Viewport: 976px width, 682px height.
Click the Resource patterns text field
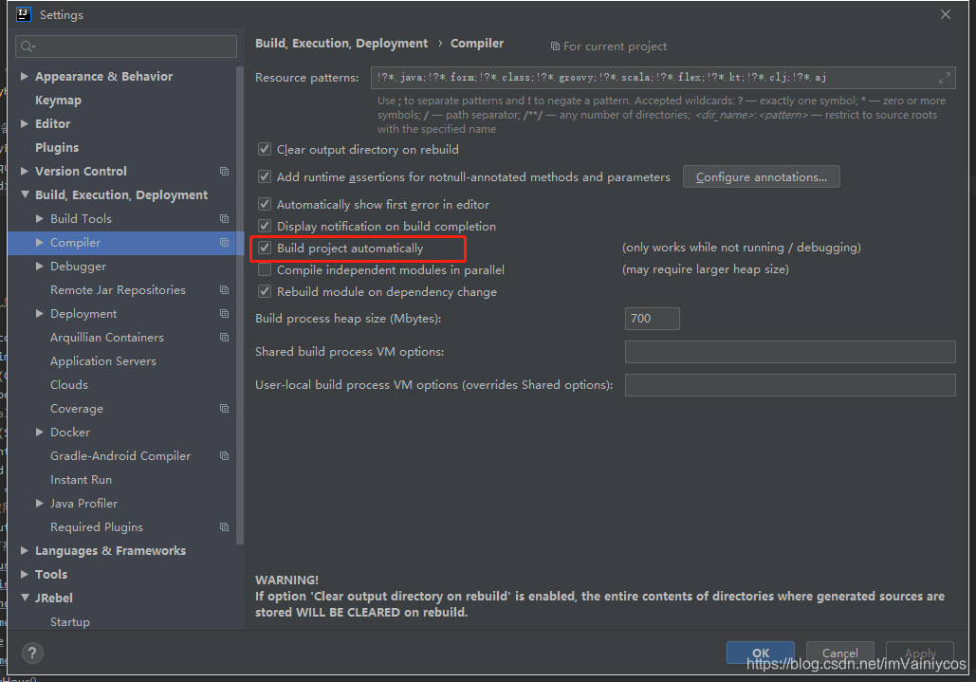tap(663, 78)
